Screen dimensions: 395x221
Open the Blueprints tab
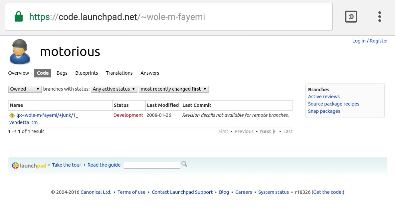[87, 73]
